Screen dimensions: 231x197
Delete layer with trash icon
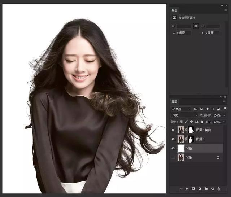(x=219, y=189)
